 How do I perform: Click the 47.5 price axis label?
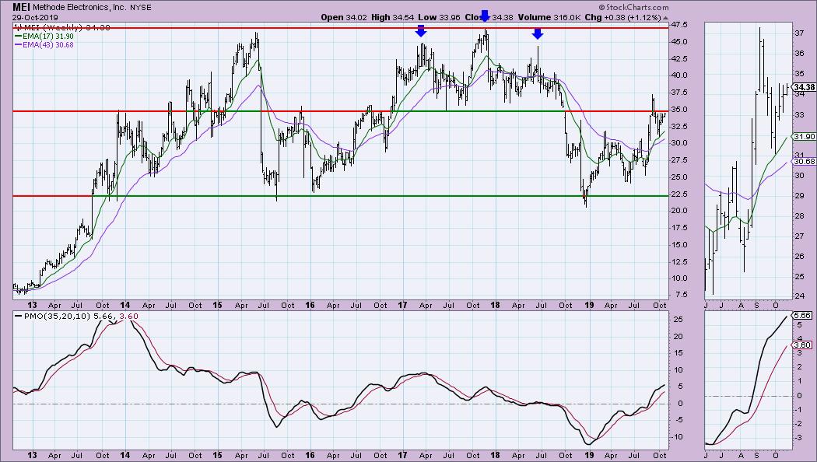[x=679, y=24]
